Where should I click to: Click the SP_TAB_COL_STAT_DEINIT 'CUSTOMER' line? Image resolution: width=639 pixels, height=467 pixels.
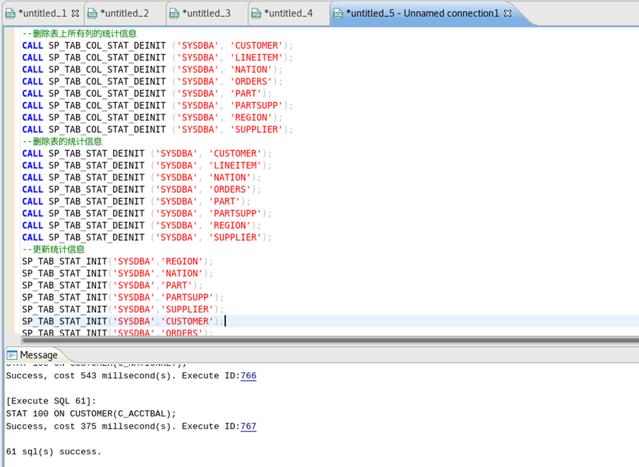click(157, 46)
